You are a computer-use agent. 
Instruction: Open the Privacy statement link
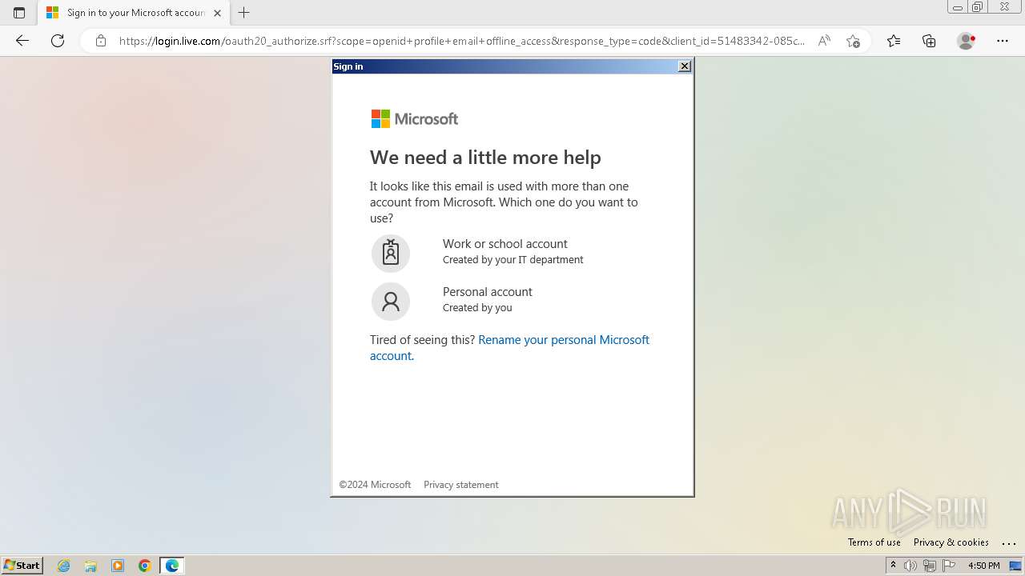coord(460,485)
